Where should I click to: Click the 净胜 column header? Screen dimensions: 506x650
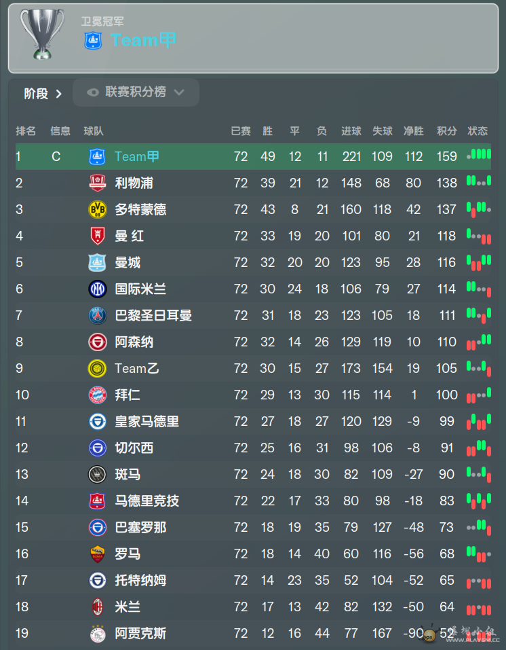click(414, 131)
